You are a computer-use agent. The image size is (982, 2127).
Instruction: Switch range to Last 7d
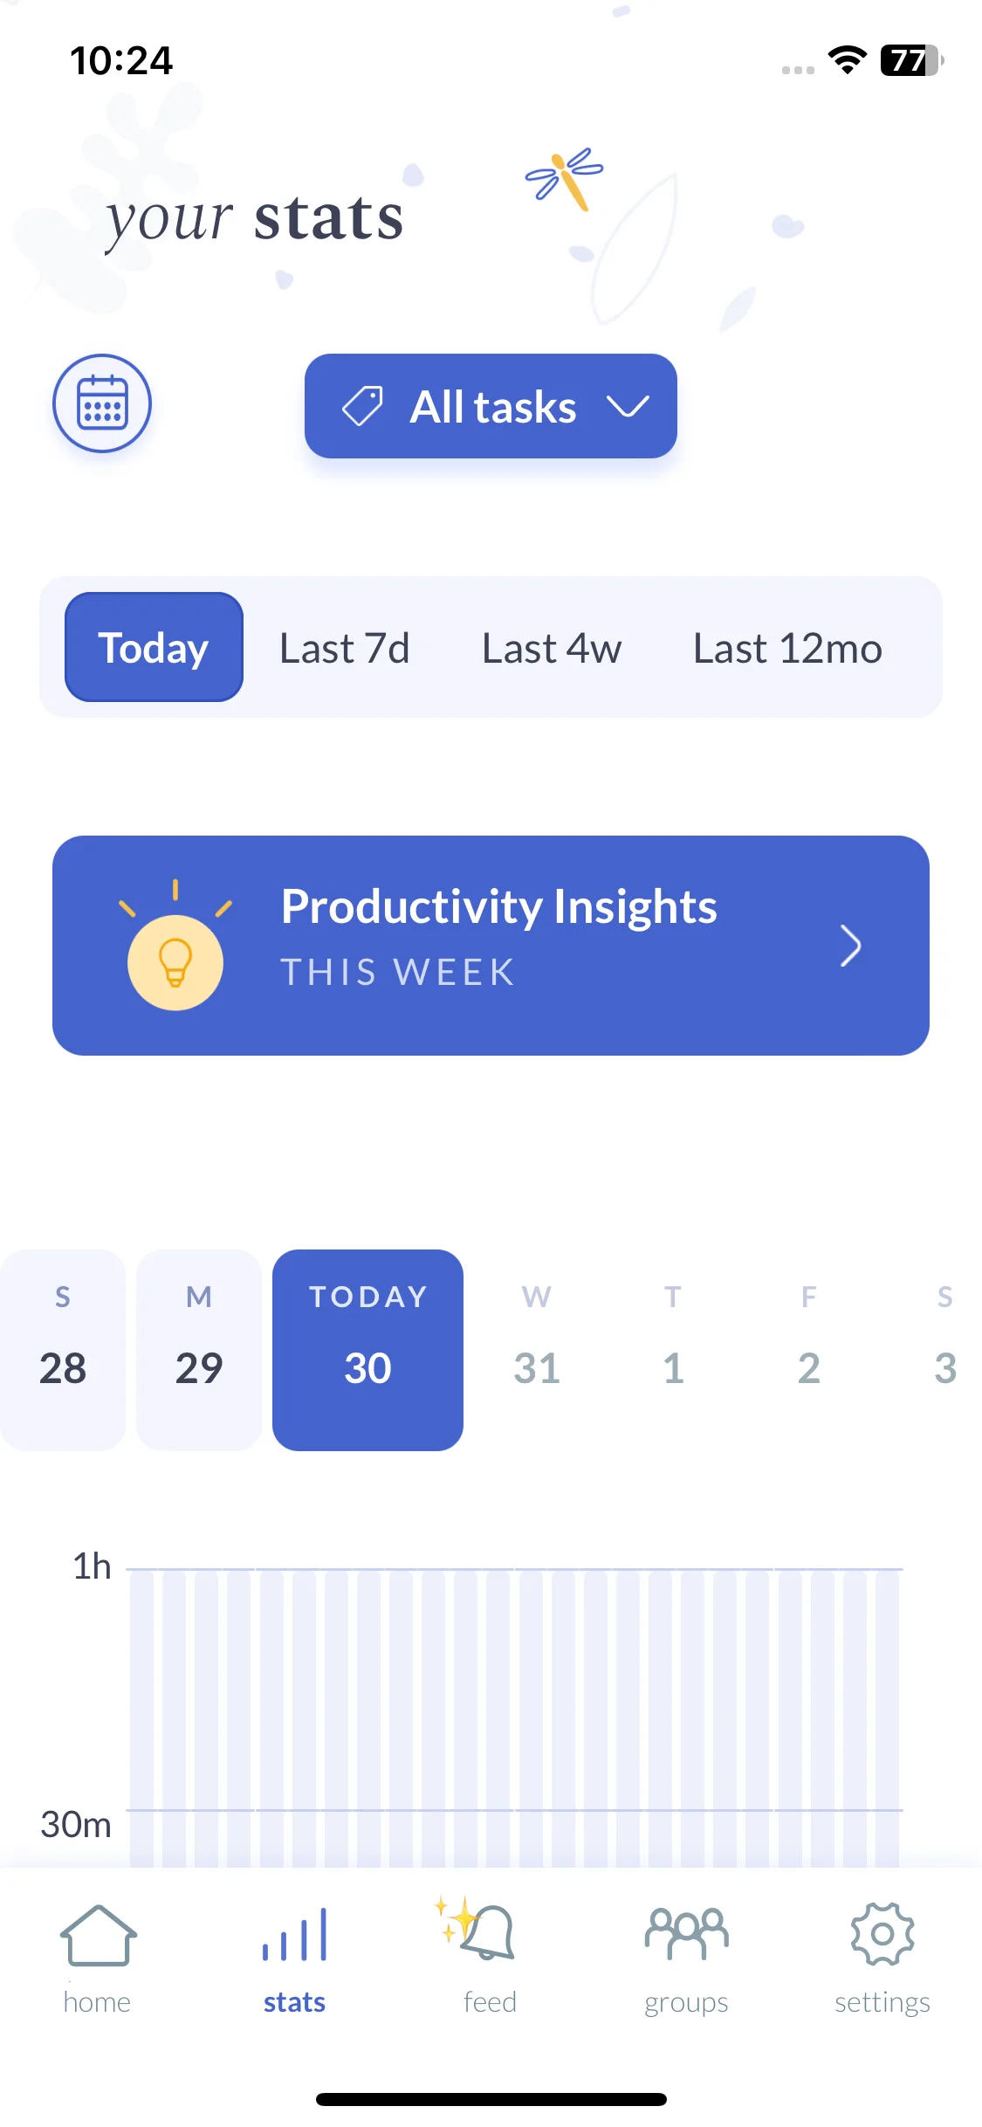tap(344, 648)
